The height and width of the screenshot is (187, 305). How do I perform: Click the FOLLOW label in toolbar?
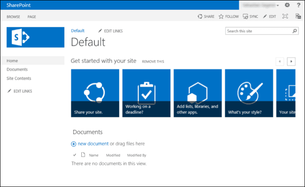232,16
